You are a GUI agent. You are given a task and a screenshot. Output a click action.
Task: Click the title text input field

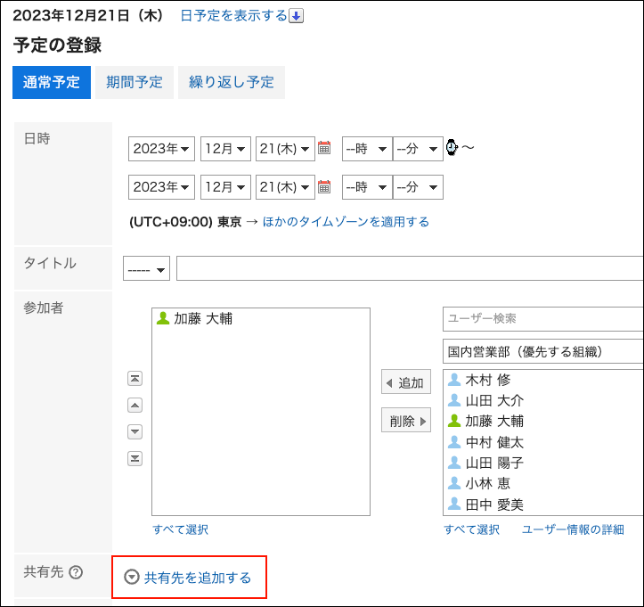(x=410, y=268)
